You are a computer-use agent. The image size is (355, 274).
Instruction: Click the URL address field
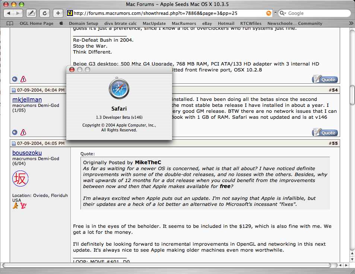pos(169,13)
